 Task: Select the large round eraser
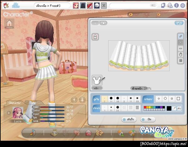coord(165,98)
